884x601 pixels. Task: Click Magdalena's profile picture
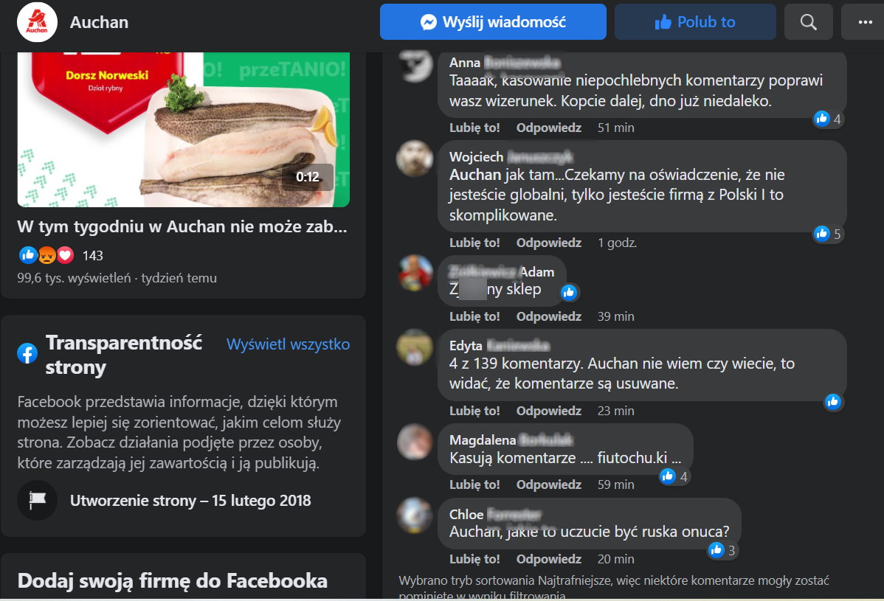click(x=415, y=442)
